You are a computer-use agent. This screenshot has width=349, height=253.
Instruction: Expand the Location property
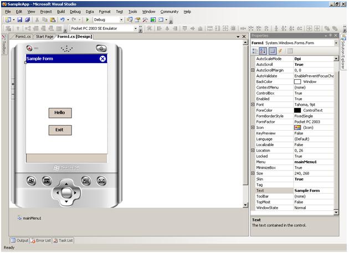point(253,150)
